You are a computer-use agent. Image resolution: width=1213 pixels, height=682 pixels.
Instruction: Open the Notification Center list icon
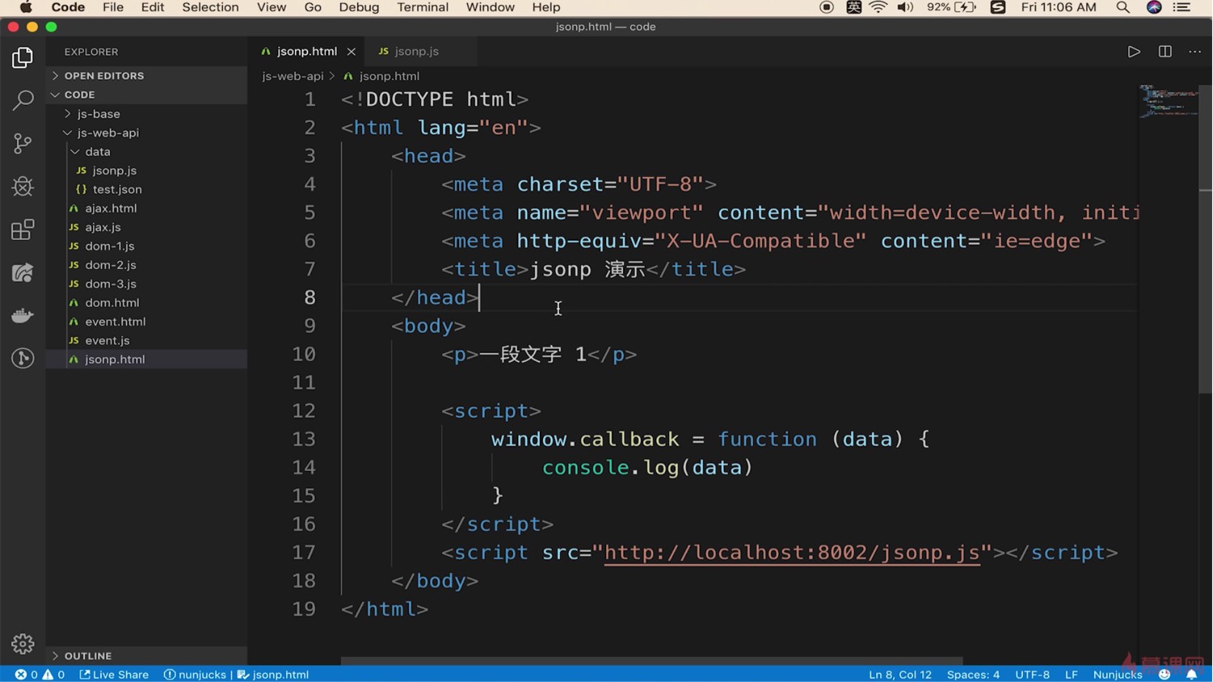click(x=1181, y=7)
